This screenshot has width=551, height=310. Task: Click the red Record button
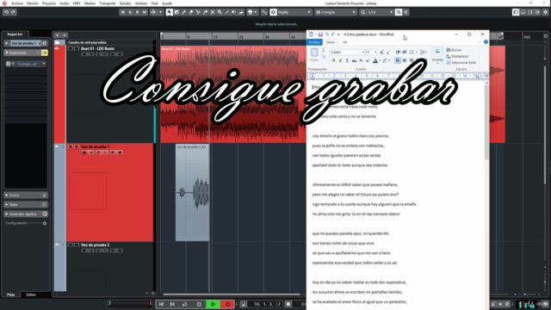pos(227,304)
